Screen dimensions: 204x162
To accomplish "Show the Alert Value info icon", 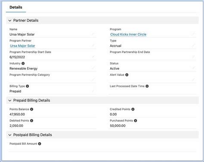I will [x=127, y=75].
